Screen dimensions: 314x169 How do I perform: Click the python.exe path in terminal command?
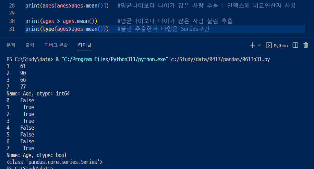(x=115, y=59)
